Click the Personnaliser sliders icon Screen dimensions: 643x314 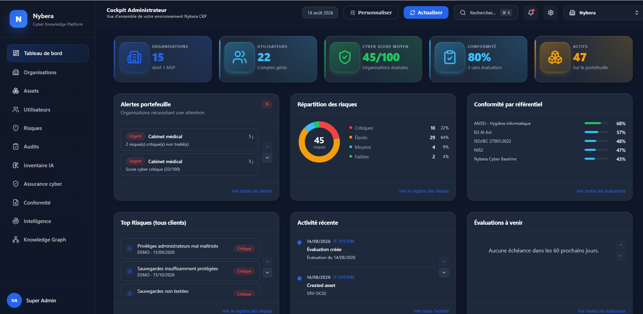point(353,13)
